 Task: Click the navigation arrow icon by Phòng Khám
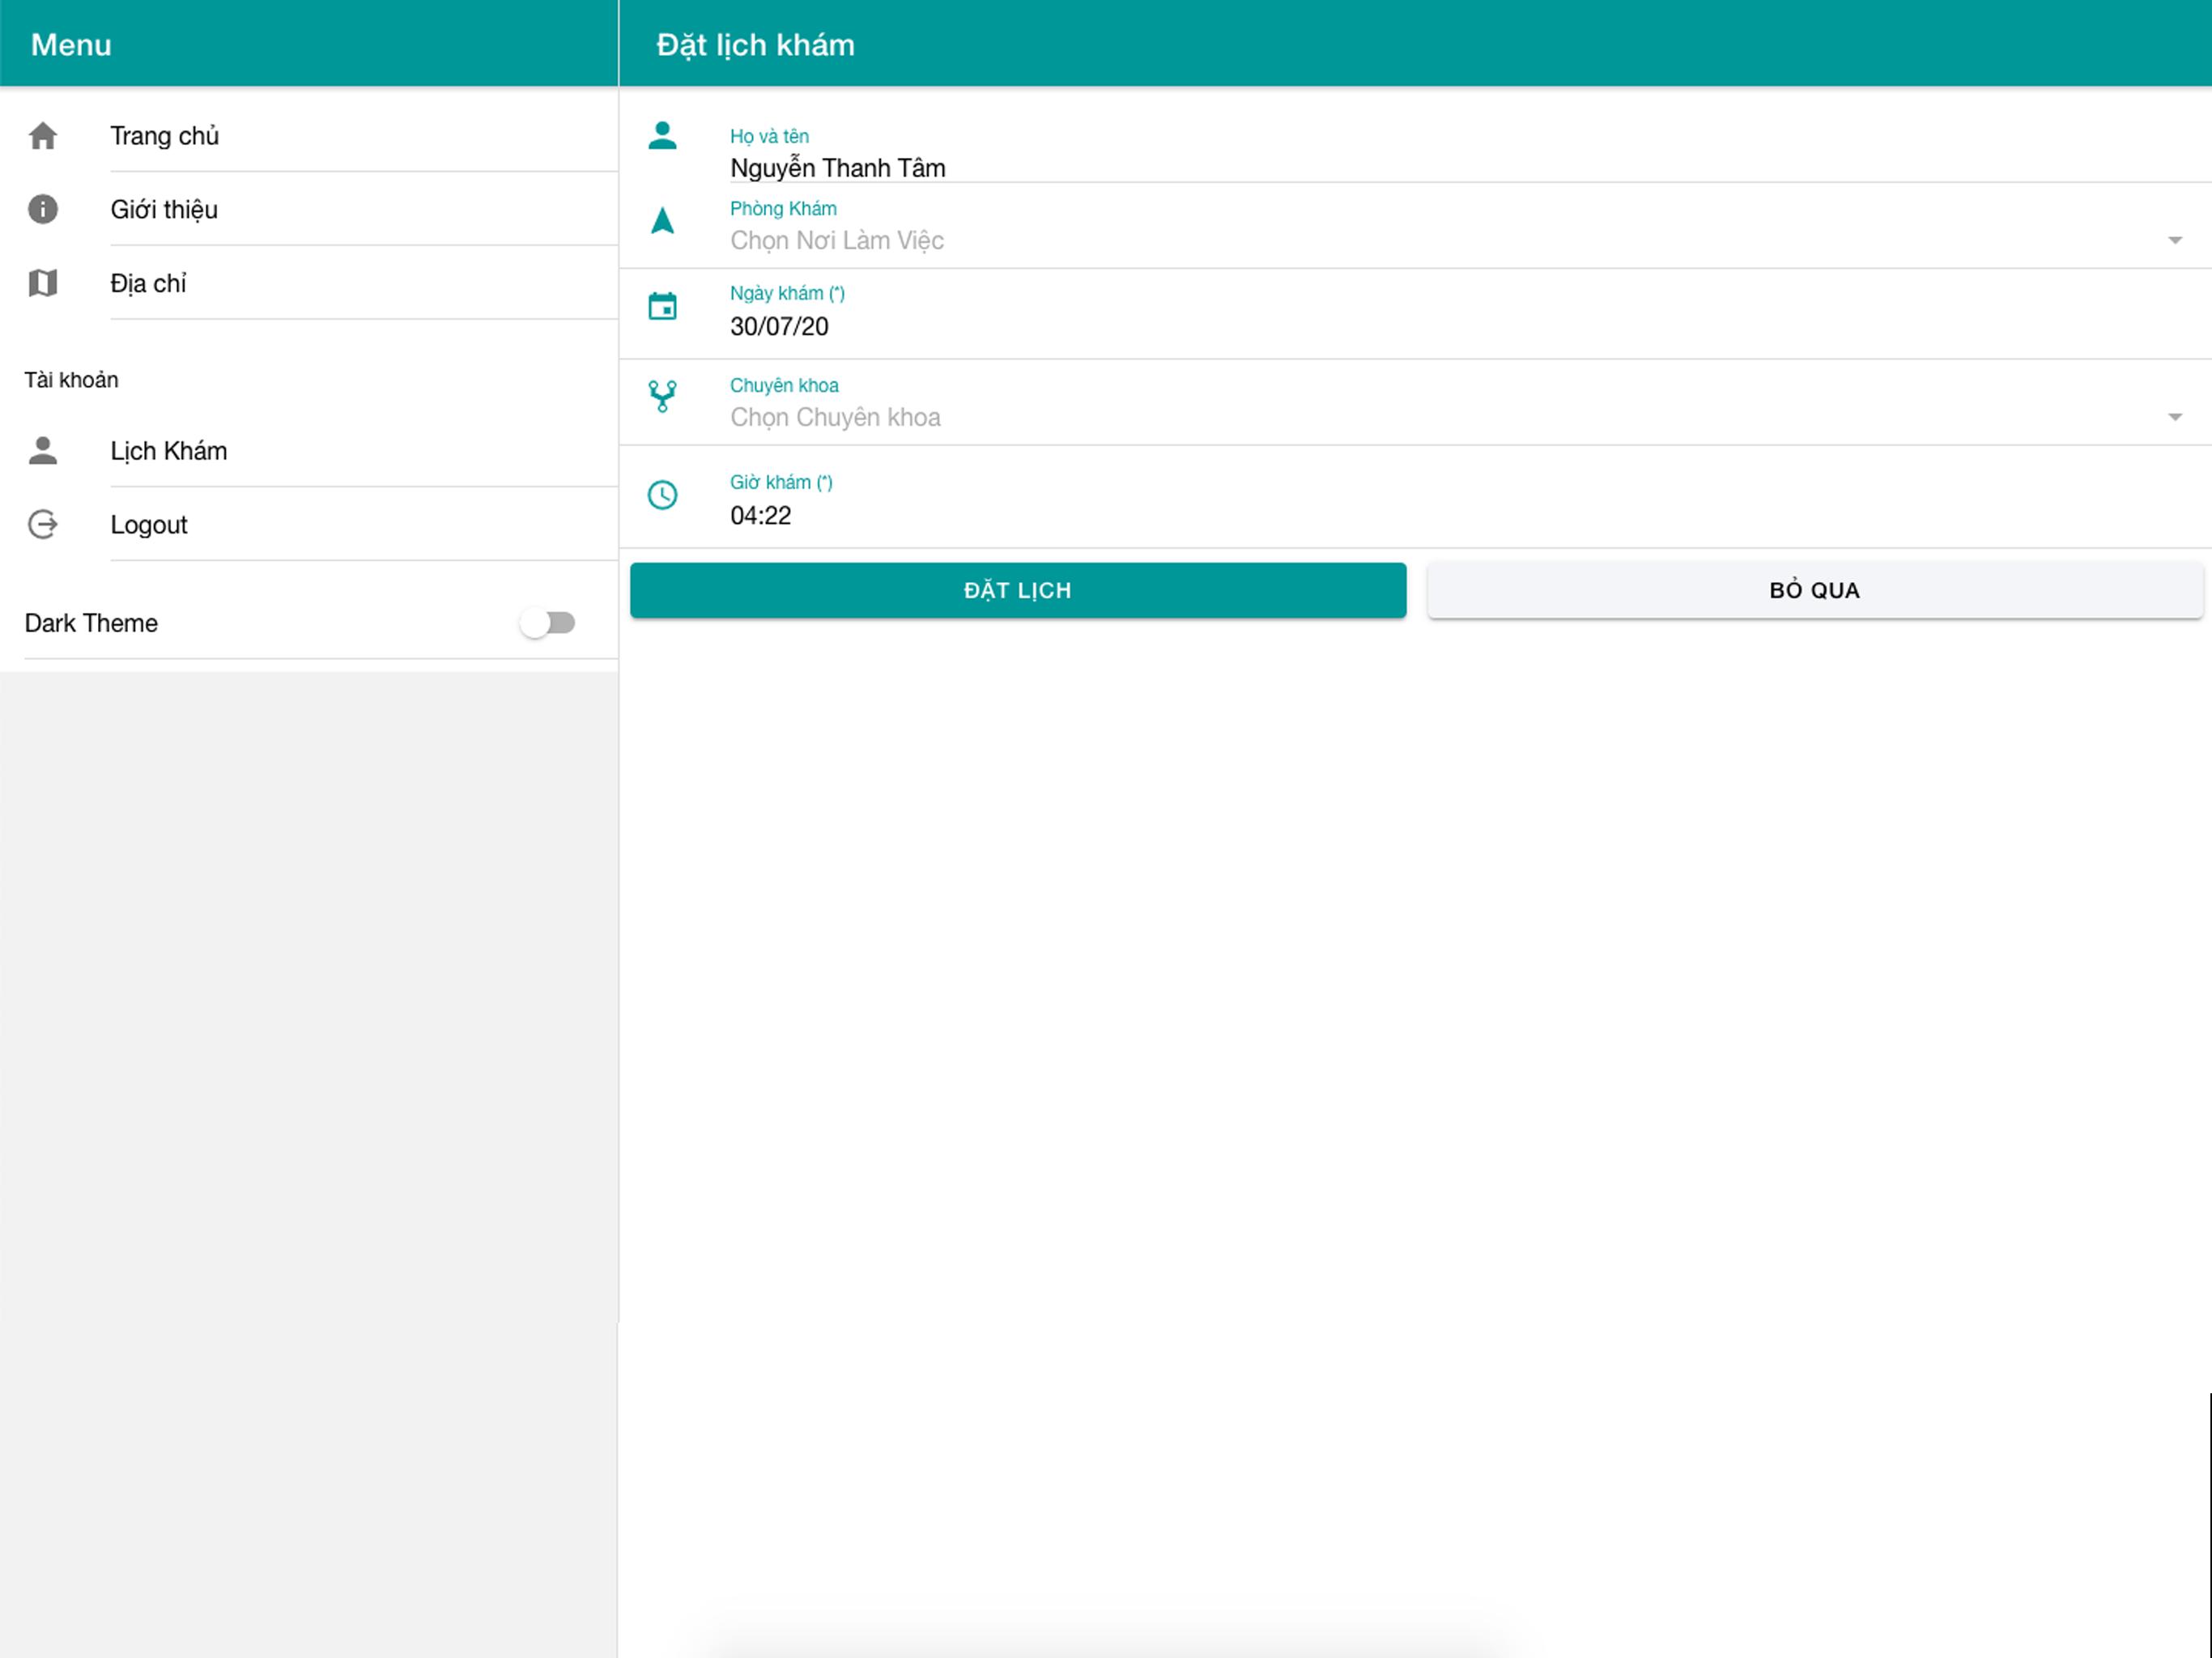[662, 221]
